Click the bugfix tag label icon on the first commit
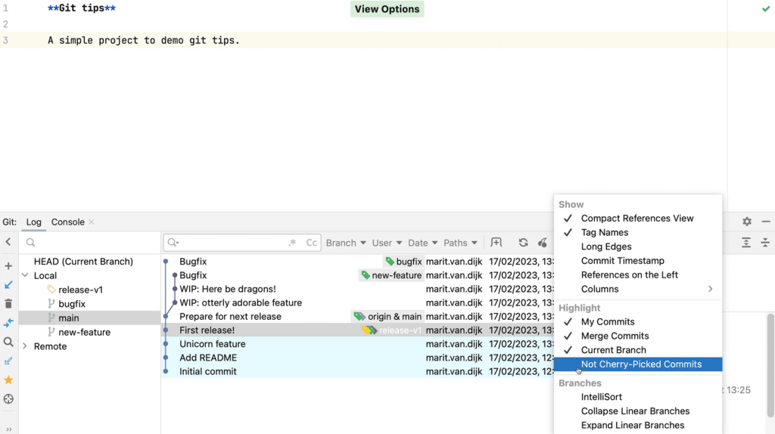775x434 pixels. pyautogui.click(x=390, y=262)
